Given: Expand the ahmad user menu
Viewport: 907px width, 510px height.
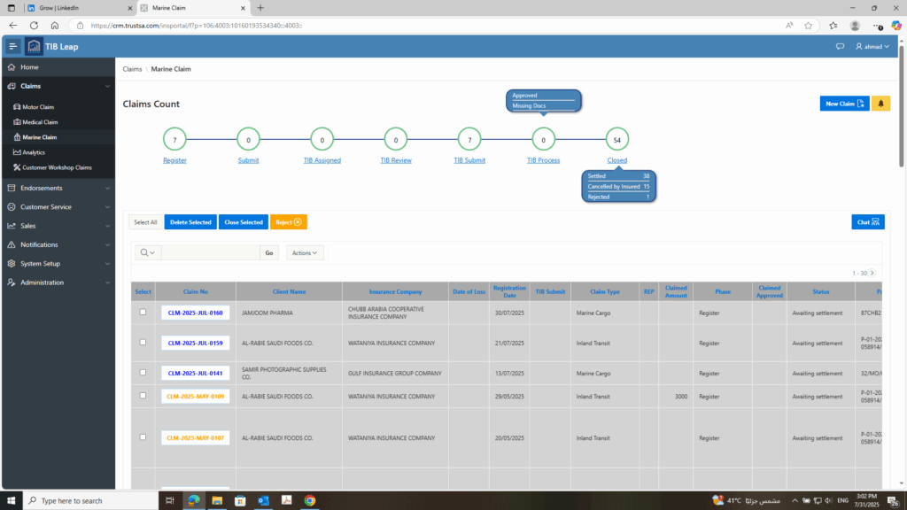Looking at the screenshot, I should pyautogui.click(x=872, y=46).
